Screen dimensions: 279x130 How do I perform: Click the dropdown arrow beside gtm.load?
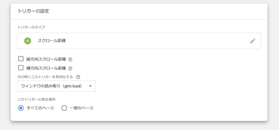point(90,86)
